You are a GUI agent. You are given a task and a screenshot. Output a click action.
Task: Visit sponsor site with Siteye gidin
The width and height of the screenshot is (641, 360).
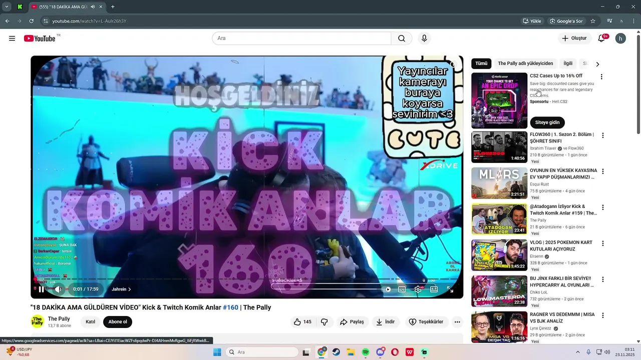coord(547,122)
